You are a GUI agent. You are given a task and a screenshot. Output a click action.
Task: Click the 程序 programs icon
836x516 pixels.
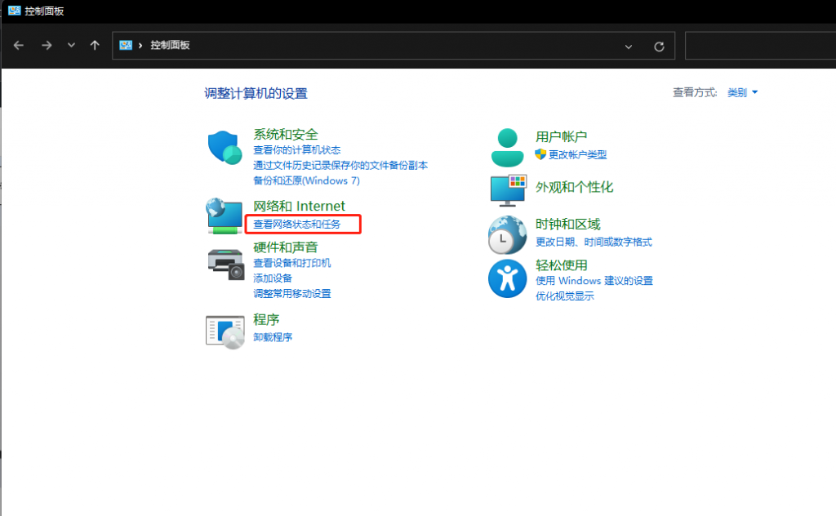pyautogui.click(x=225, y=331)
